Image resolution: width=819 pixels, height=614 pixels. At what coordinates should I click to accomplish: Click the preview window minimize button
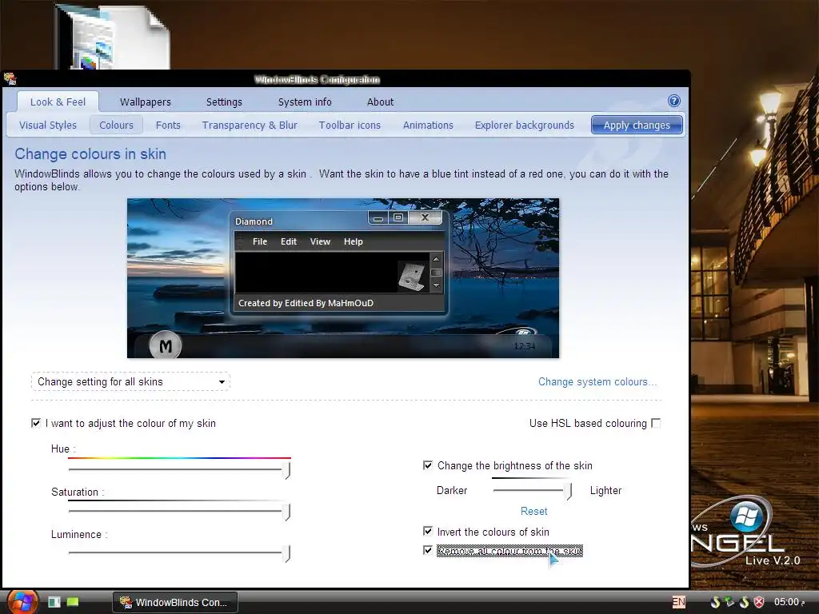[x=378, y=217]
